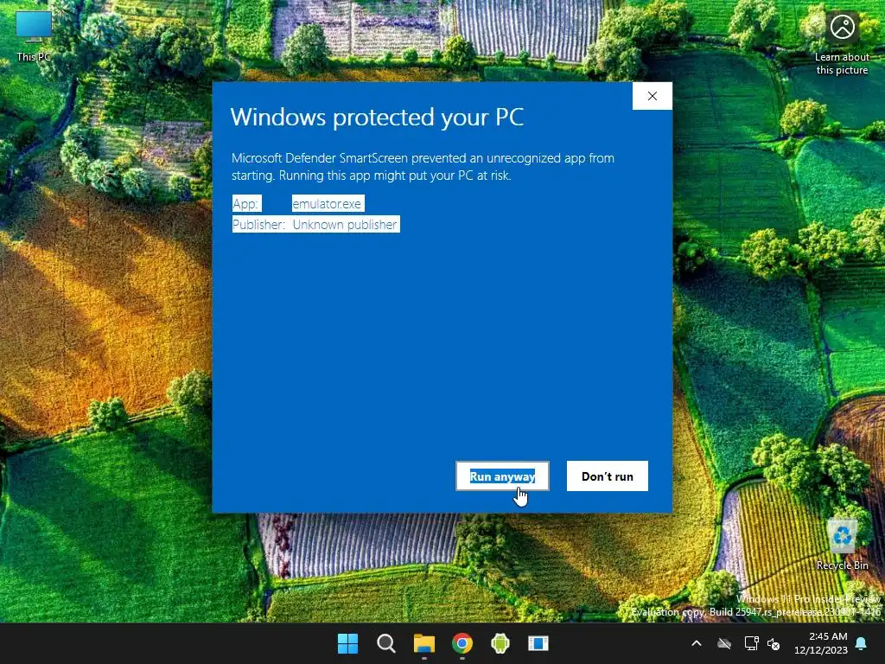Image resolution: width=885 pixels, height=664 pixels.
Task: Click the App: label in dialog
Action: coord(245,204)
